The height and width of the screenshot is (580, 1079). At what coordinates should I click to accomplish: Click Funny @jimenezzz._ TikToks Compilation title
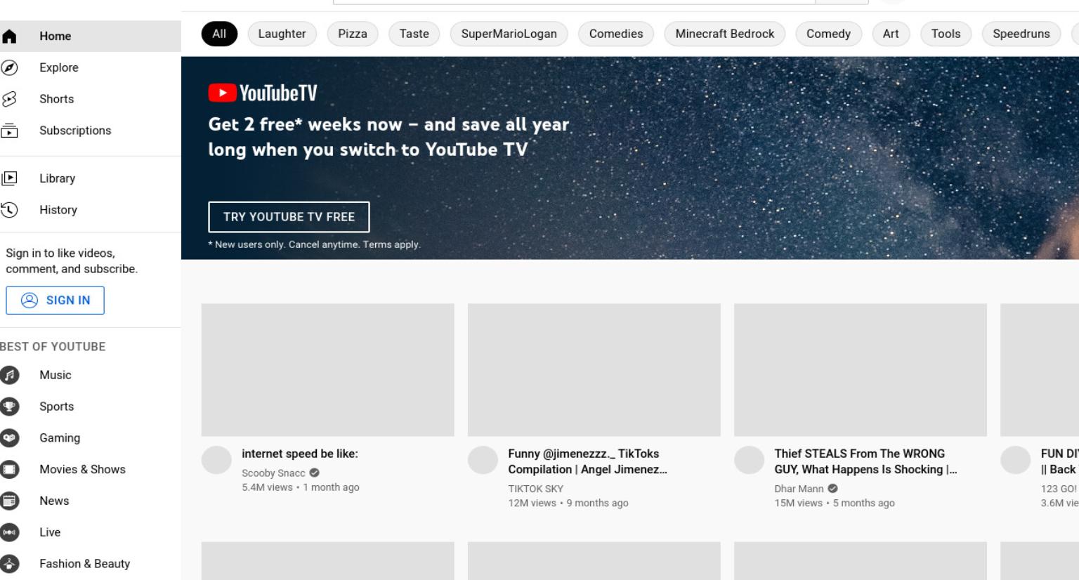[x=588, y=461]
